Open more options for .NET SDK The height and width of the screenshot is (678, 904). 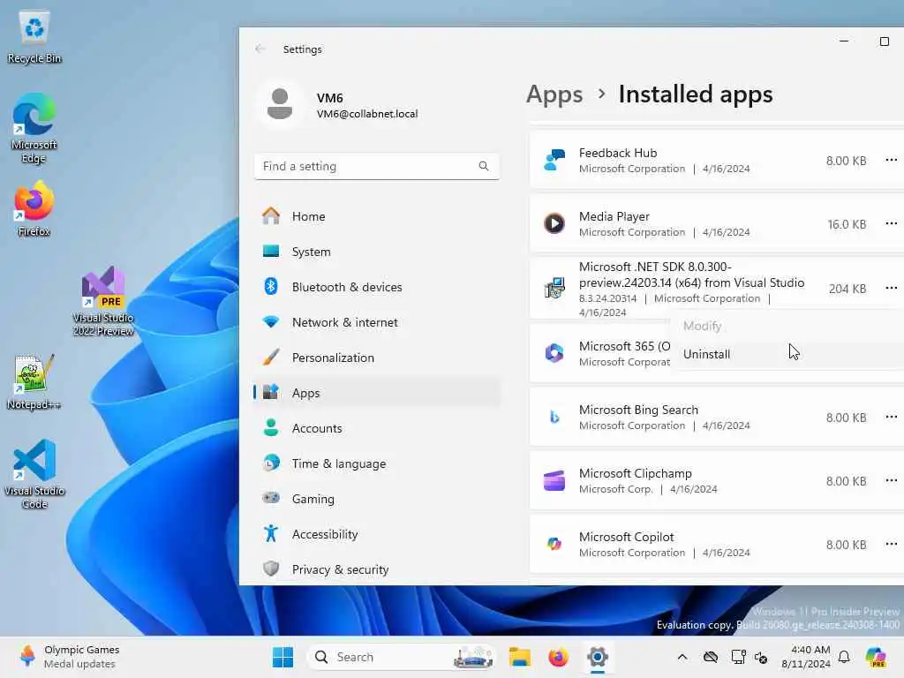click(892, 288)
